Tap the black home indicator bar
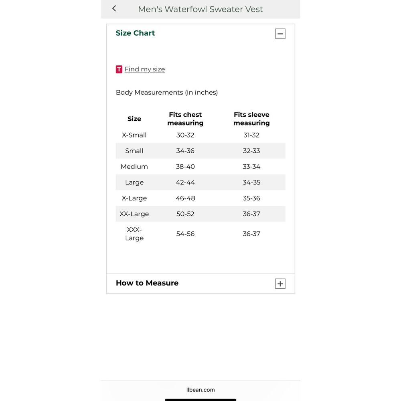This screenshot has height=401, width=401. click(x=200, y=400)
